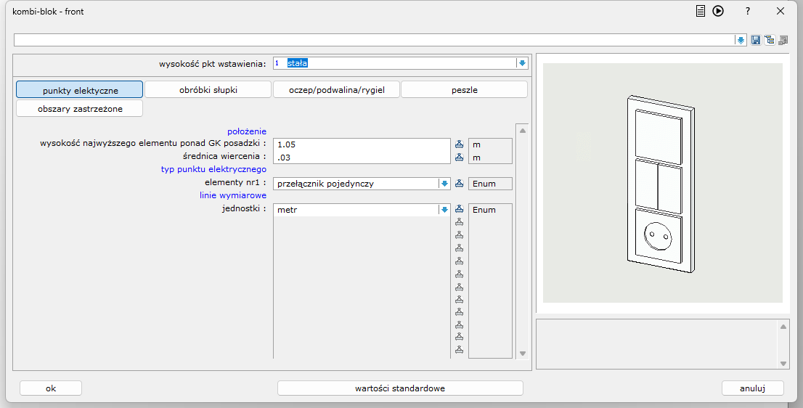803x408 pixels.
Task: Open the oczep/podwalina/rygiel tab
Action: tap(335, 90)
